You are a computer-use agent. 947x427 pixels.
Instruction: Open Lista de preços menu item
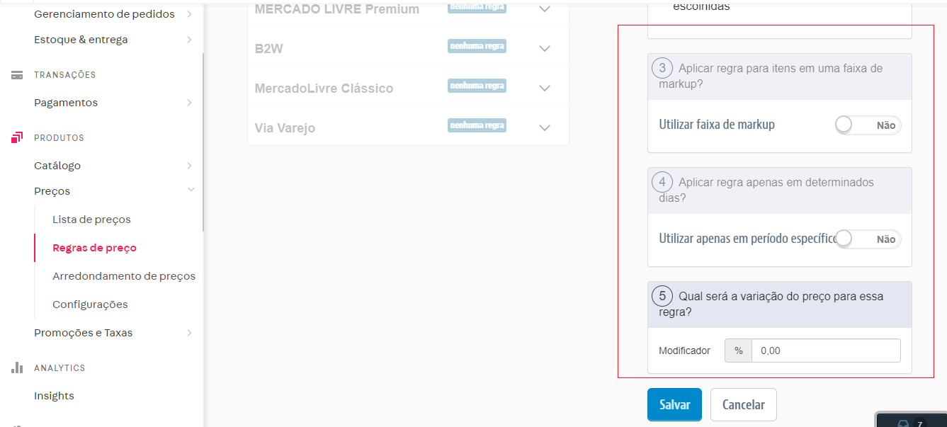pyautogui.click(x=91, y=220)
